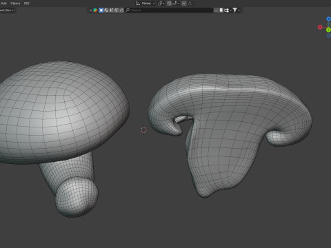331x248 pixels.
Task: Click the proportional falloff curve icon
Action: [190, 3]
